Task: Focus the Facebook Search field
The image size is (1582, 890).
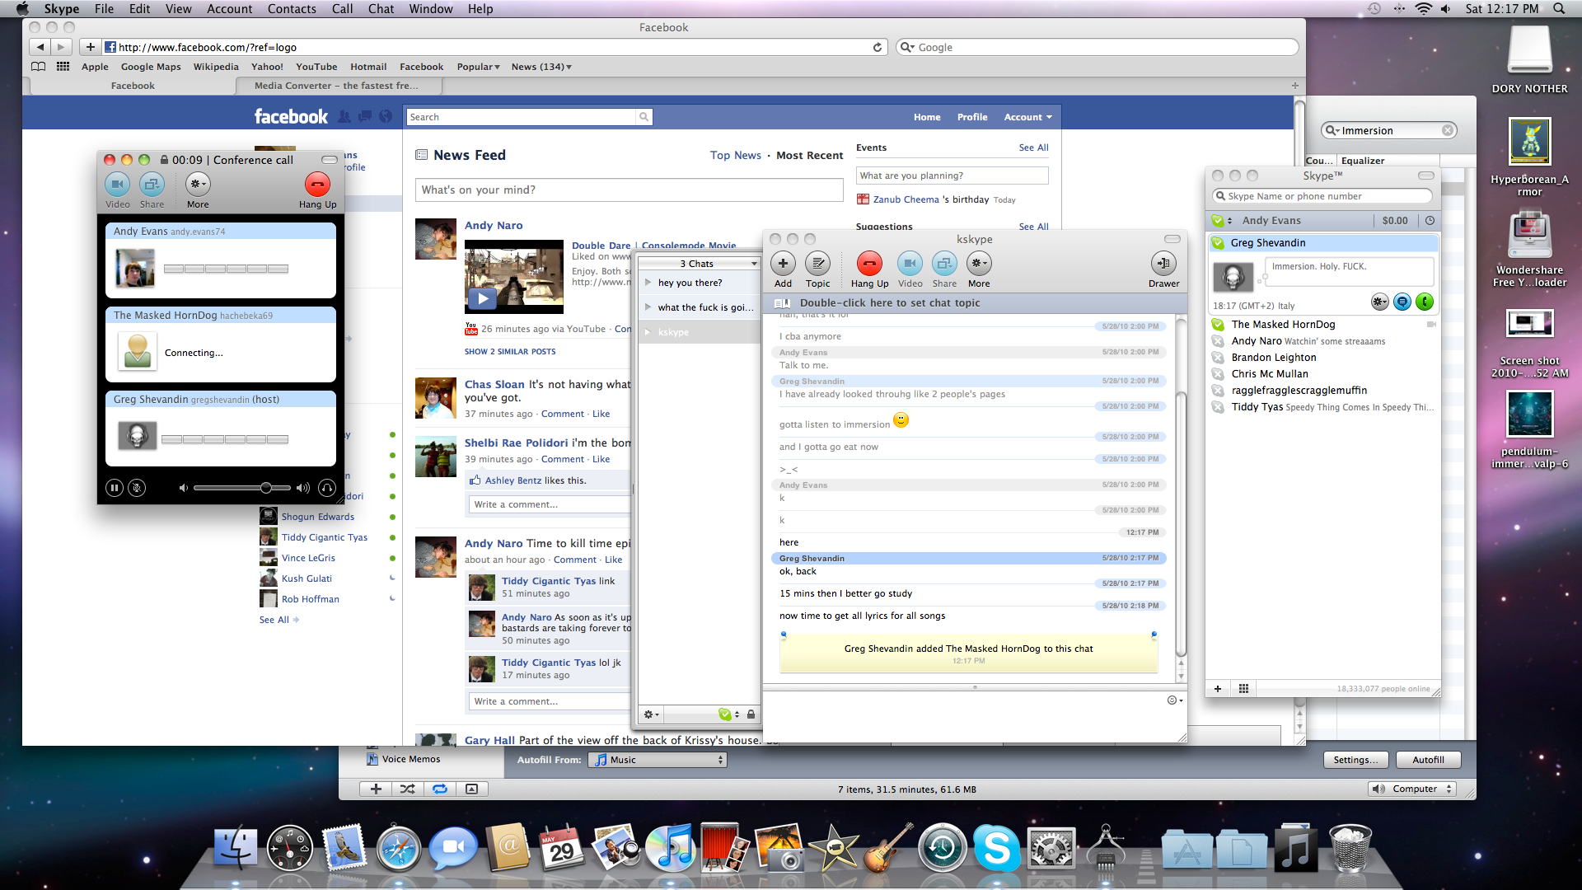Action: 522,117
